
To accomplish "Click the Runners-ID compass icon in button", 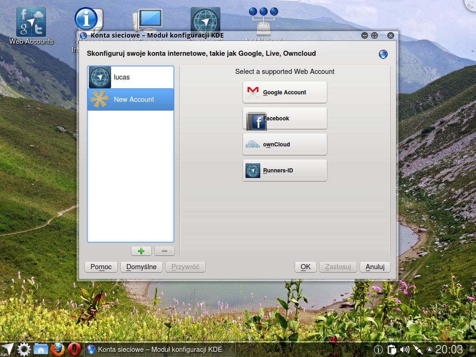I will tap(253, 171).
